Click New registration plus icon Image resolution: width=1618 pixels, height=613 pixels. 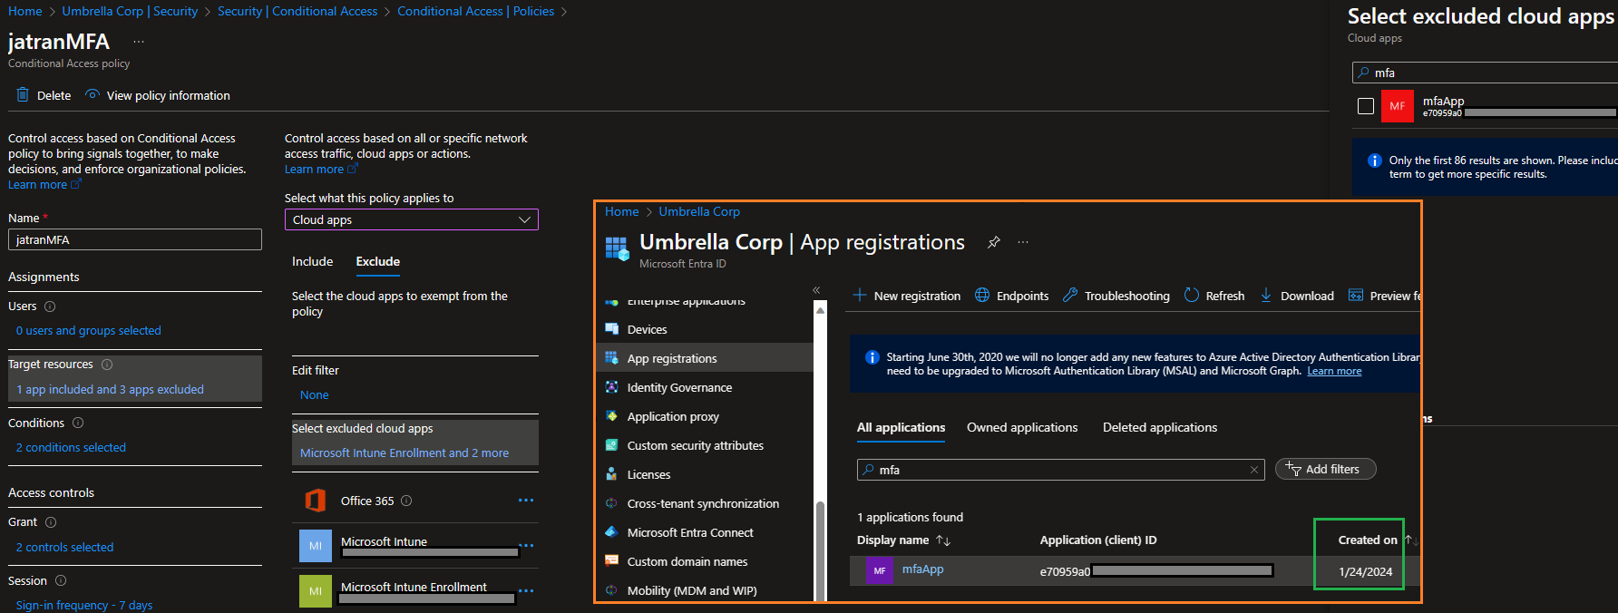point(860,295)
